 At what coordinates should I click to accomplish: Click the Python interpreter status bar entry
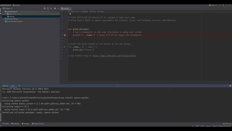[x=221, y=126]
